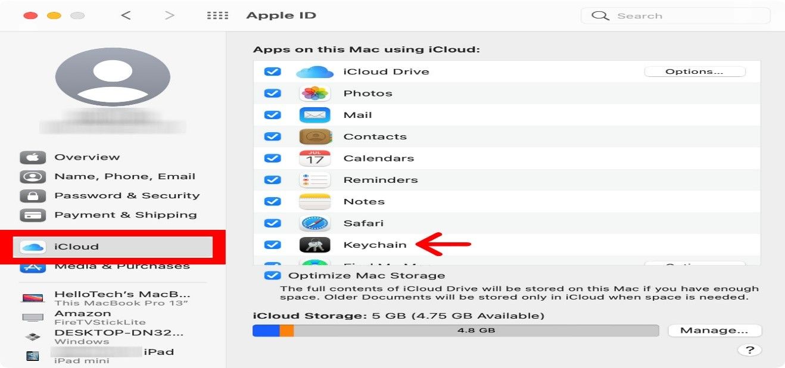Open iCloud Drive Options

(x=694, y=71)
